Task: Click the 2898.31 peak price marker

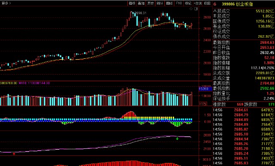Action: pos(140,13)
